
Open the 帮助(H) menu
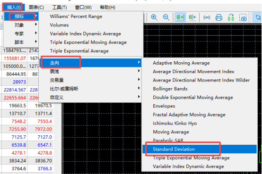click(107, 8)
